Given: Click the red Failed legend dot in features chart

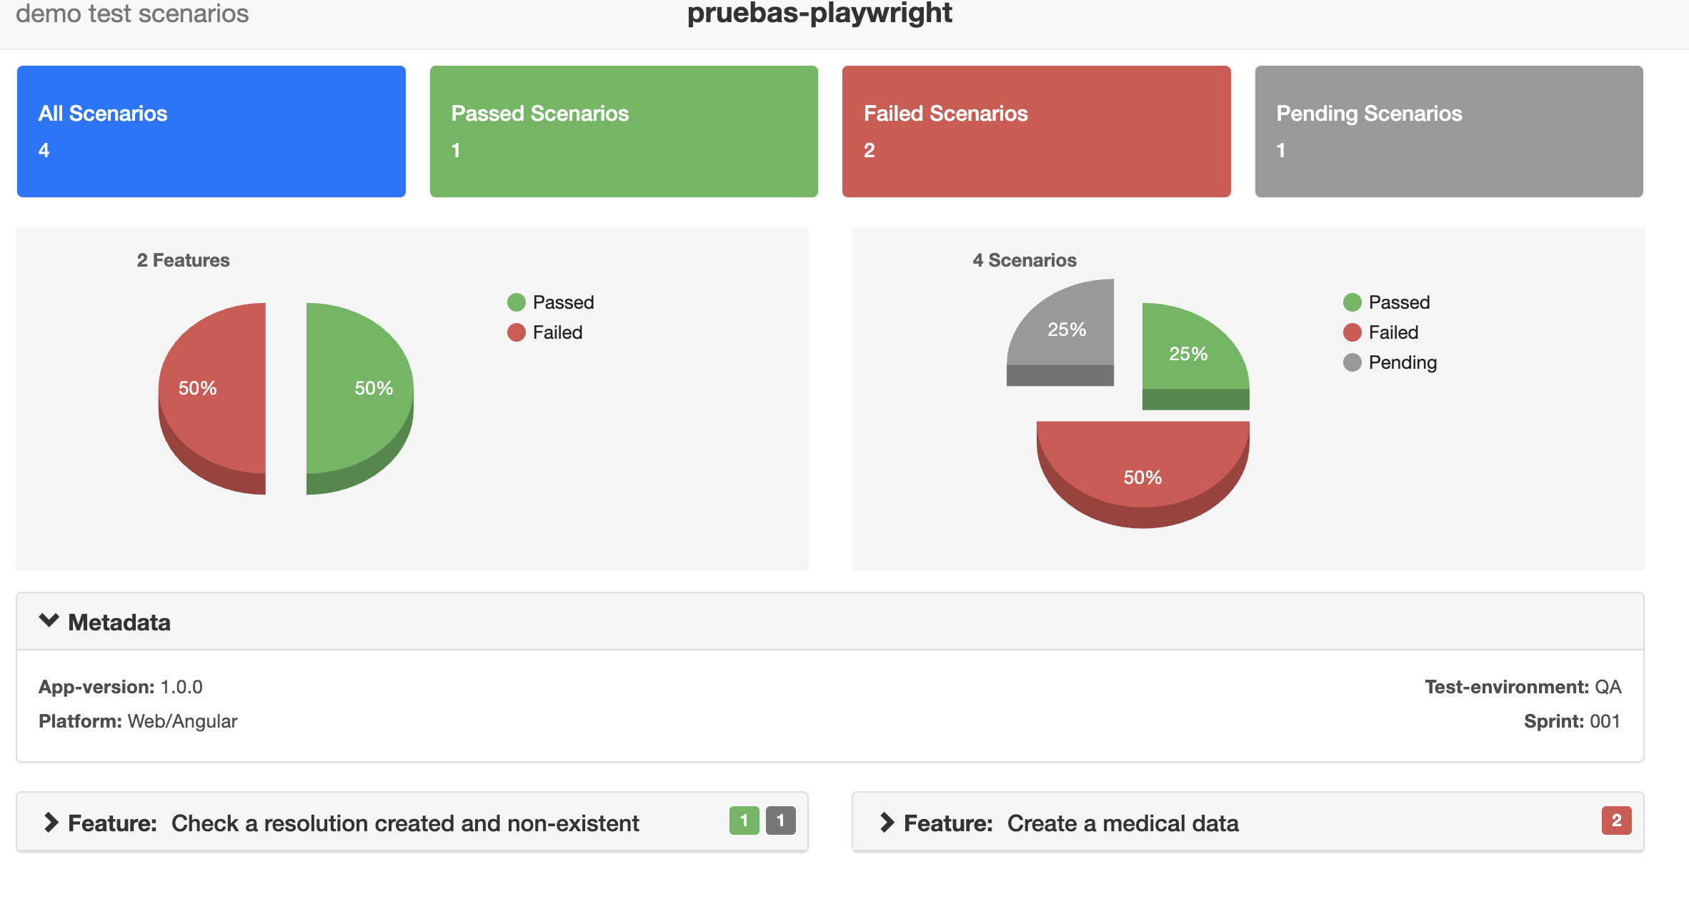Looking at the screenshot, I should (x=517, y=332).
